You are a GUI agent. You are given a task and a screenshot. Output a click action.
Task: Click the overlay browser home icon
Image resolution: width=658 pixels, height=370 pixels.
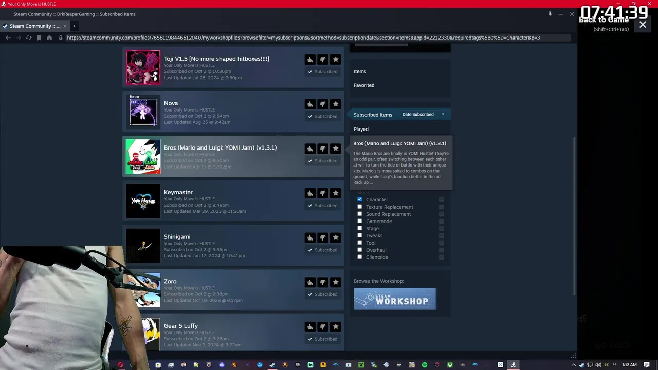click(49, 38)
